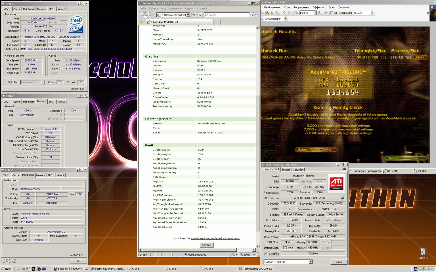436x272 pixels.
Task: Switch to Validation tab in GPU-Z
Action: [x=298, y=169]
